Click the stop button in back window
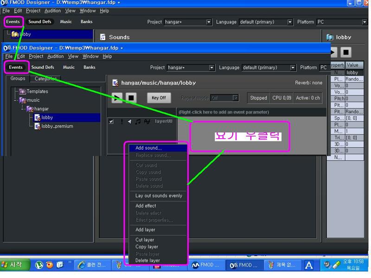The width and height of the screenshot is (371, 278). click(345, 52)
